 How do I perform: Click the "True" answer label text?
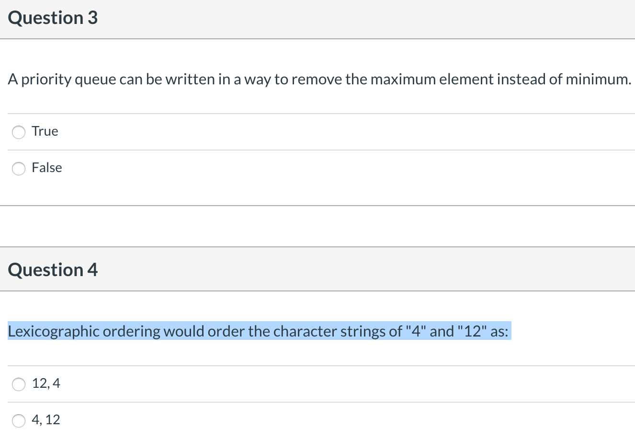coord(45,131)
